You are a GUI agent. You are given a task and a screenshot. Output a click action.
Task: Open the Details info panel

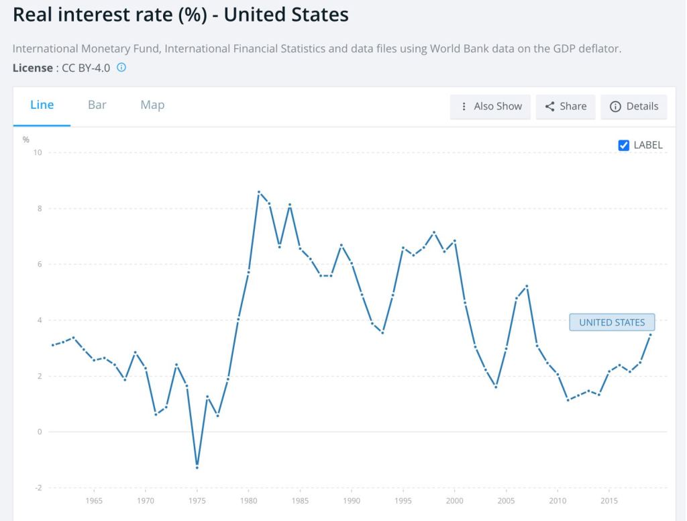click(634, 106)
